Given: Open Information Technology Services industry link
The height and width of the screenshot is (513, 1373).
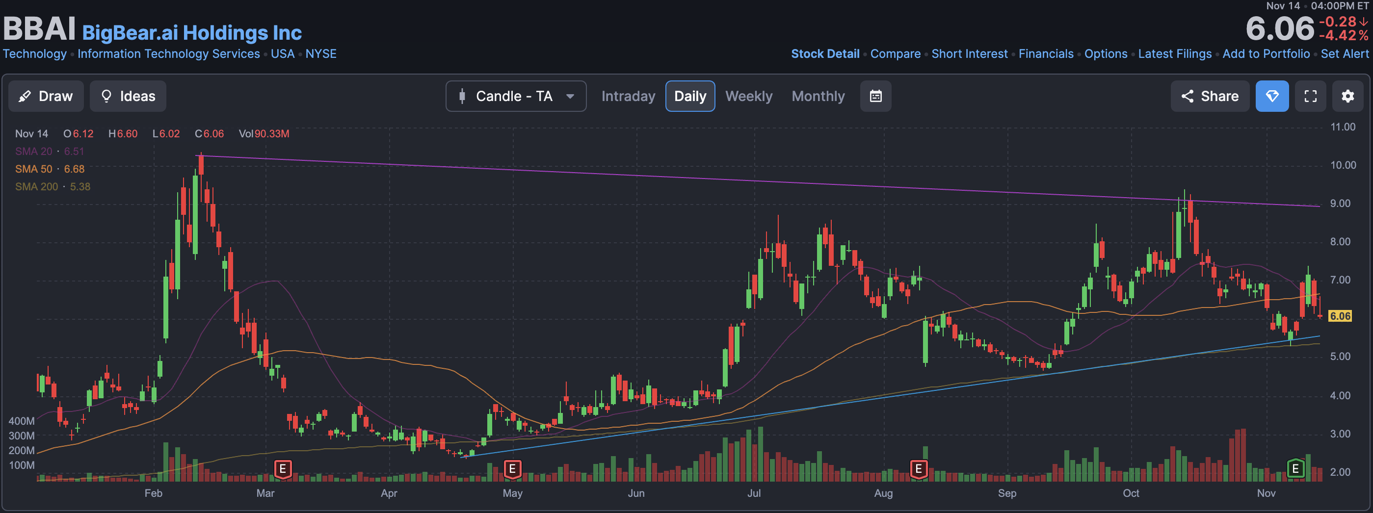Looking at the screenshot, I should click(x=168, y=54).
